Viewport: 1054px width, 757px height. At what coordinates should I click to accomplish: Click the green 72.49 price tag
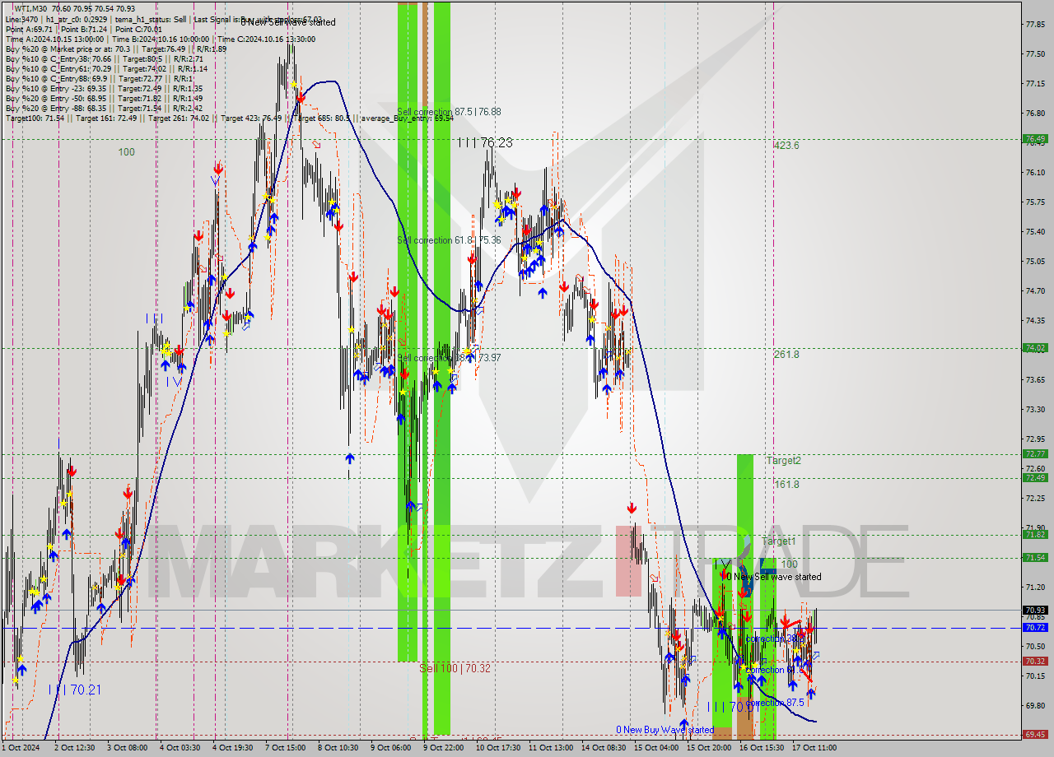[x=1035, y=478]
